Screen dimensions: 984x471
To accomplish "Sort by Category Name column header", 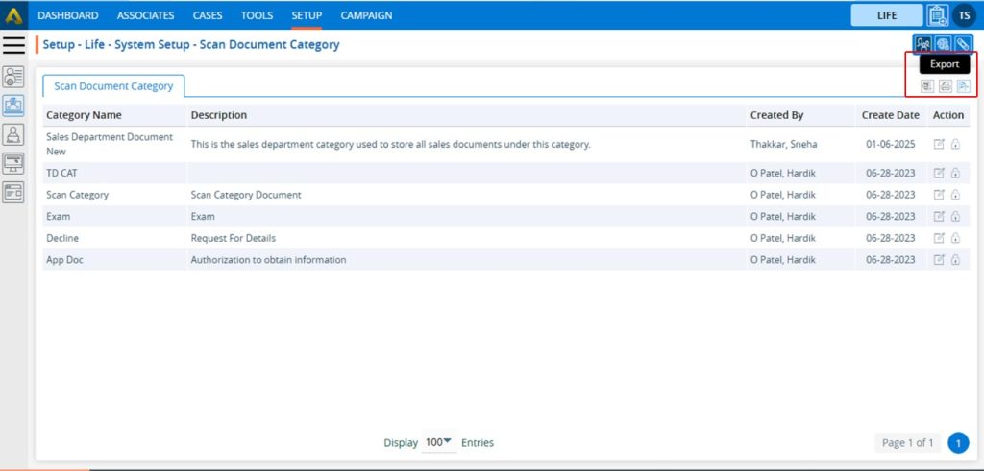I will click(x=84, y=115).
